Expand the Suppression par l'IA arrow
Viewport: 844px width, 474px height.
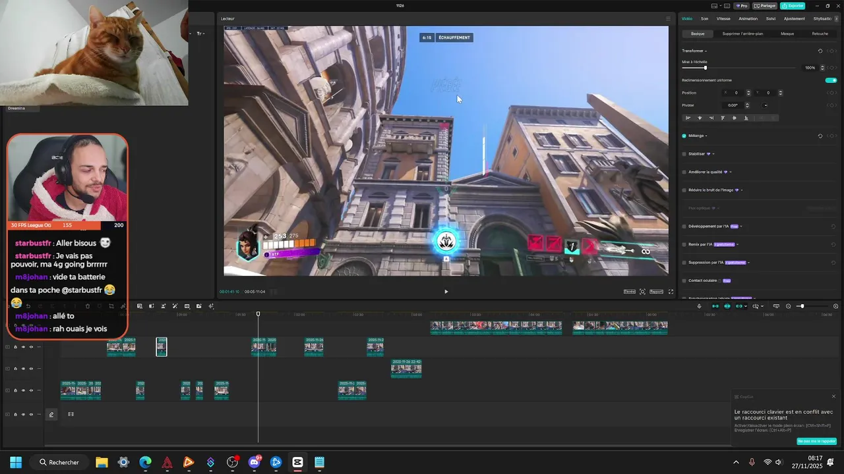(x=749, y=263)
